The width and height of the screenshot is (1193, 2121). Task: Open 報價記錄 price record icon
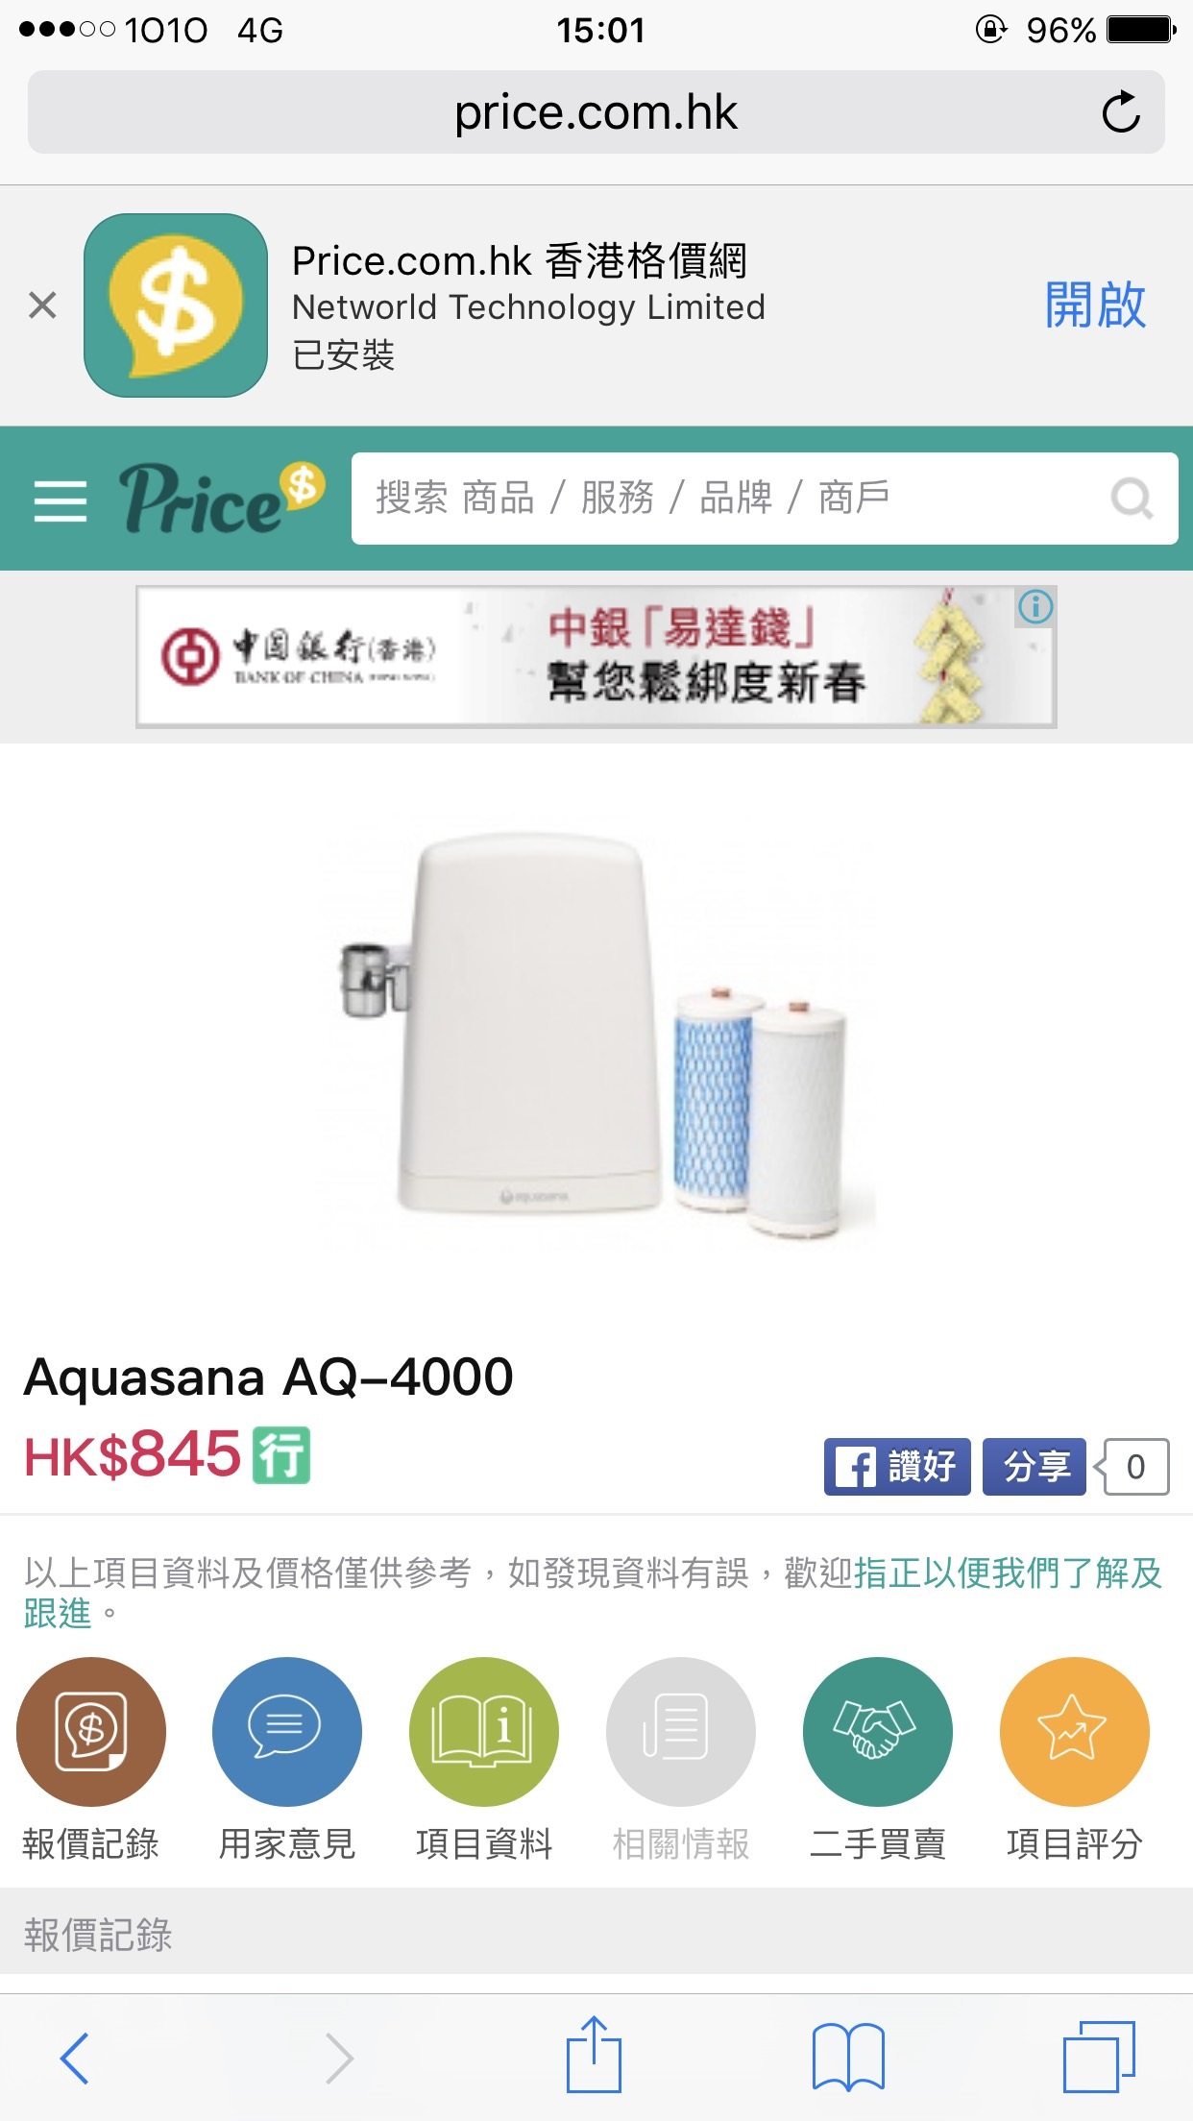[91, 1731]
